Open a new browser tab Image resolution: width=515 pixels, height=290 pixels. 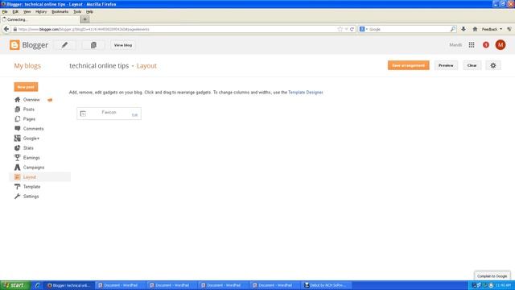click(x=84, y=19)
